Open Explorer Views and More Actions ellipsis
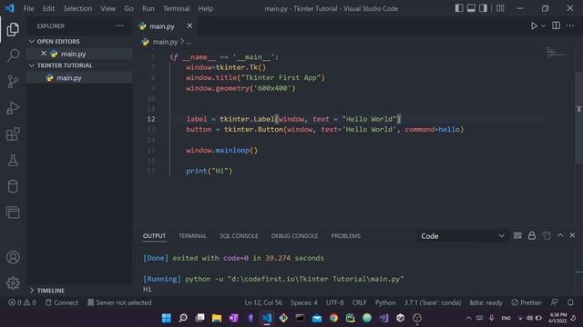 [x=119, y=26]
